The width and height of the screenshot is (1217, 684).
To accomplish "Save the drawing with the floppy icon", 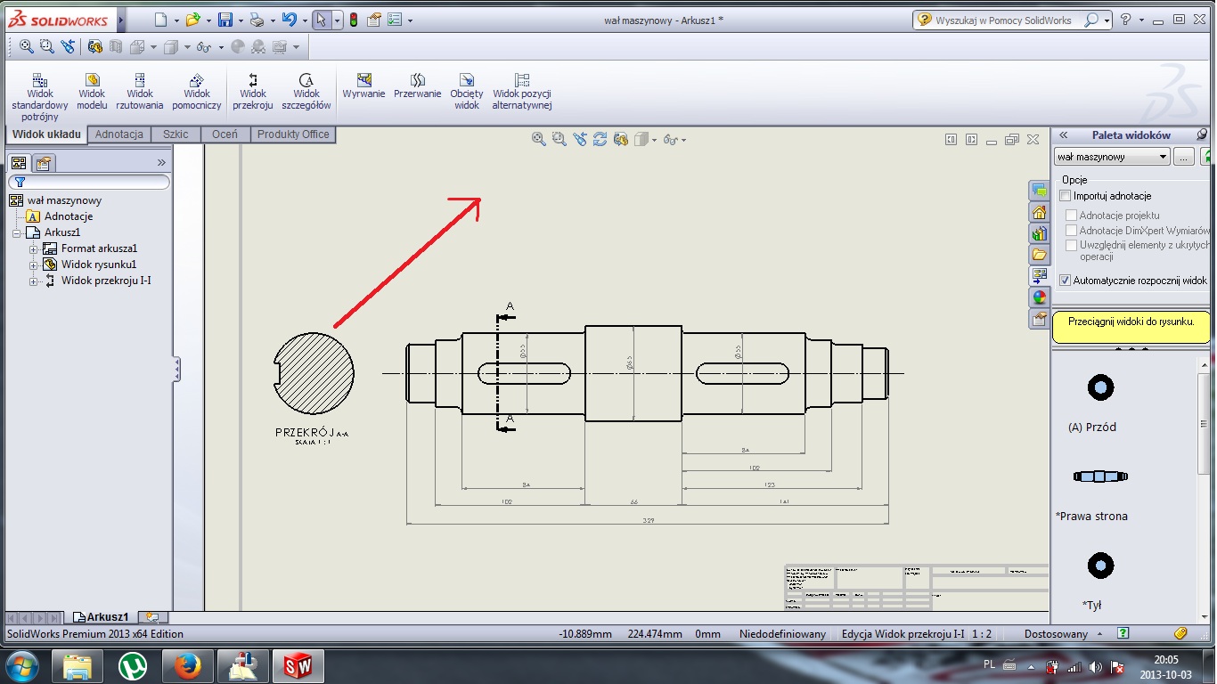I will pyautogui.click(x=225, y=20).
